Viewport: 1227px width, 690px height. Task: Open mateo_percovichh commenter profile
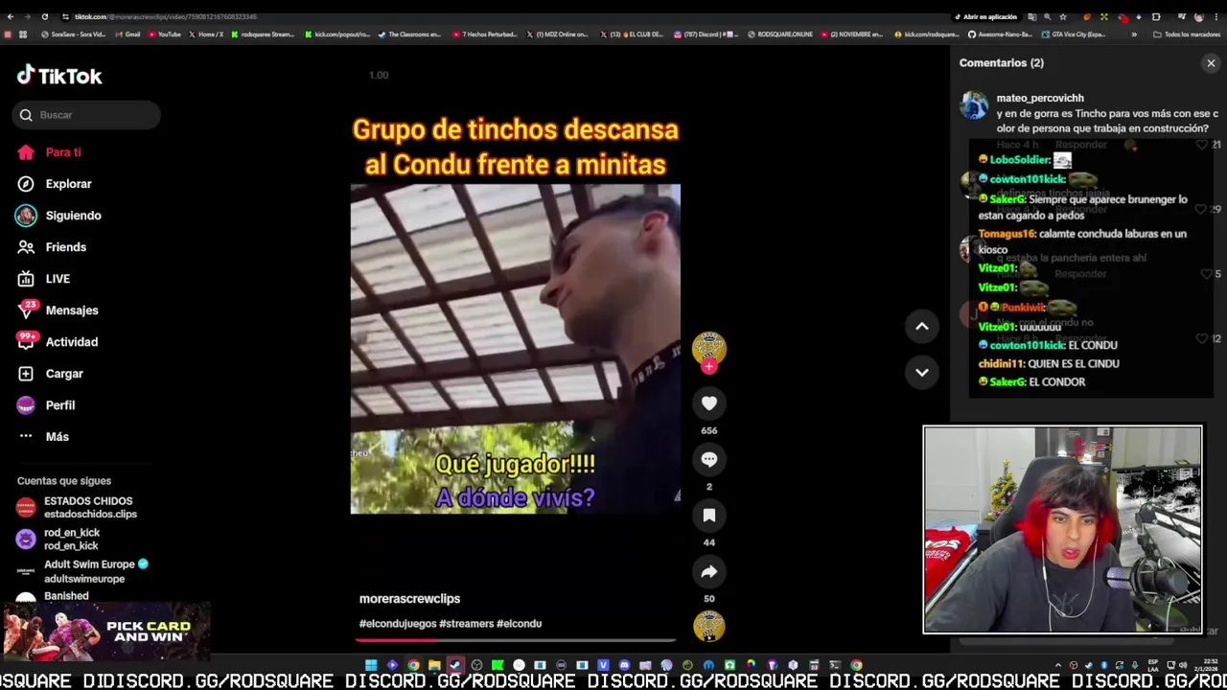1040,98
